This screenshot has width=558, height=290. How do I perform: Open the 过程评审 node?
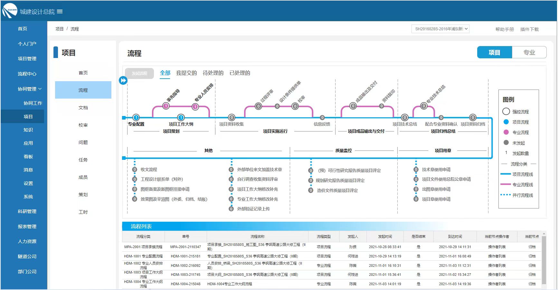click(x=258, y=106)
